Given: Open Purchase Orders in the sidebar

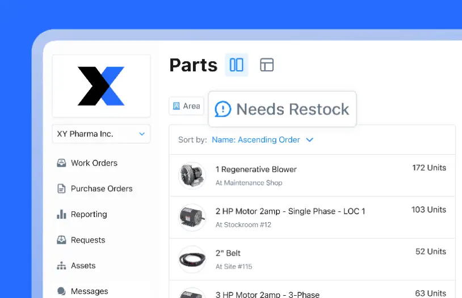Looking at the screenshot, I should point(95,189).
